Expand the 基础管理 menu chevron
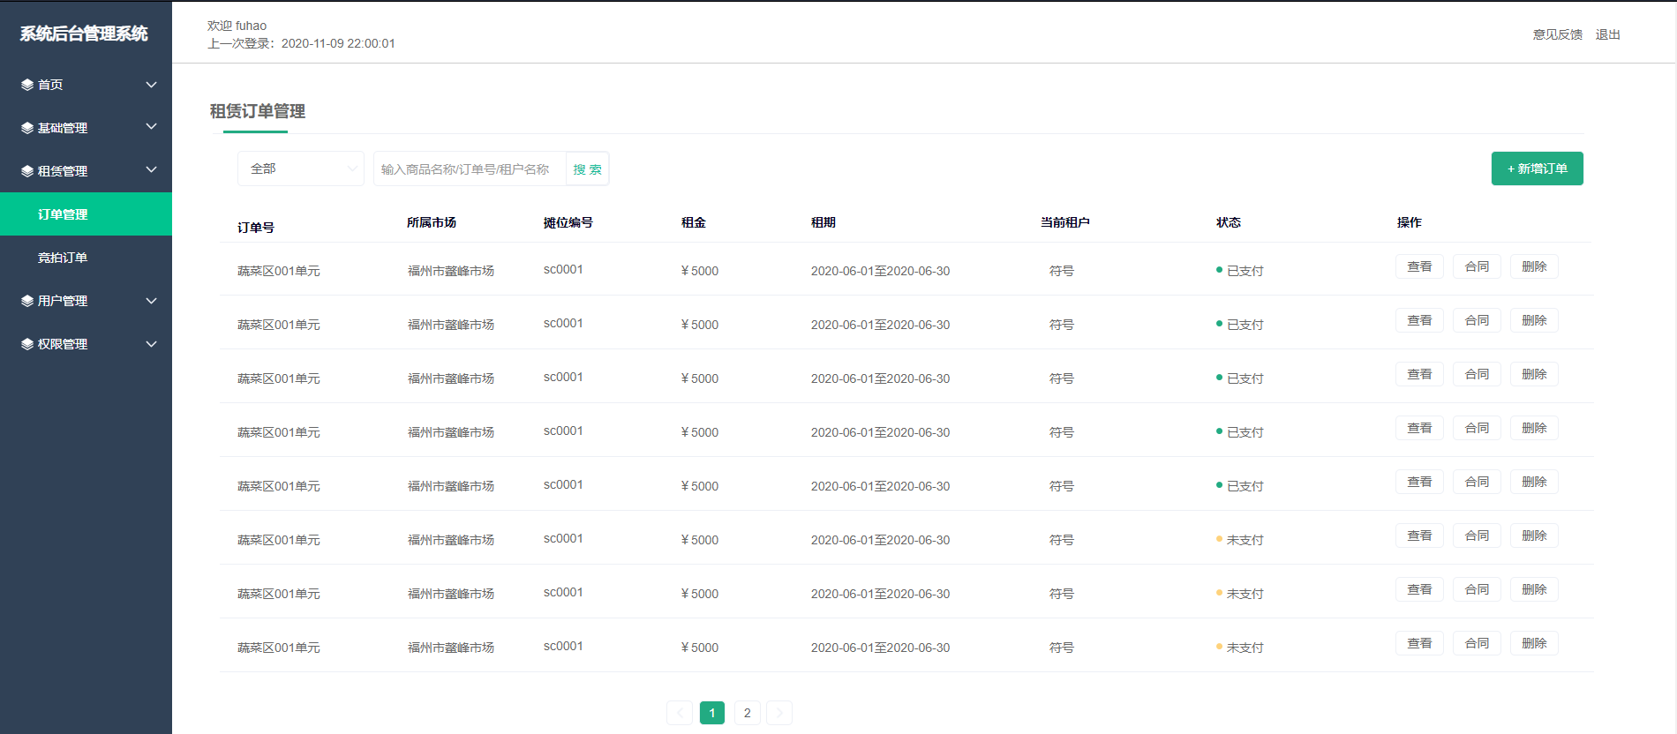The image size is (1677, 734). tap(151, 127)
